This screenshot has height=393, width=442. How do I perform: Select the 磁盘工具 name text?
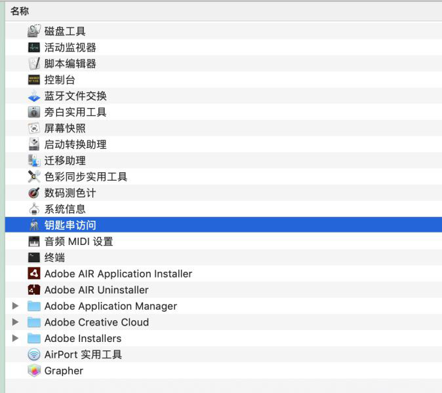coord(65,31)
